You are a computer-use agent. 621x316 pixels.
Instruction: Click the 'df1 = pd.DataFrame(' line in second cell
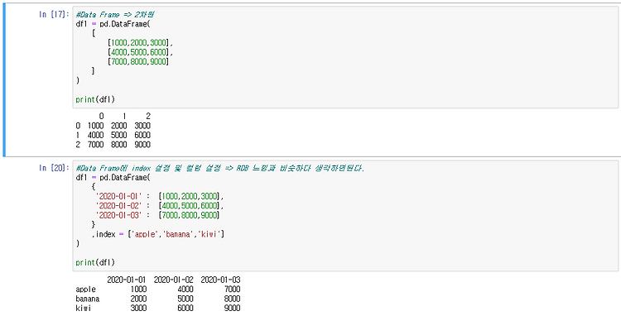coord(113,177)
